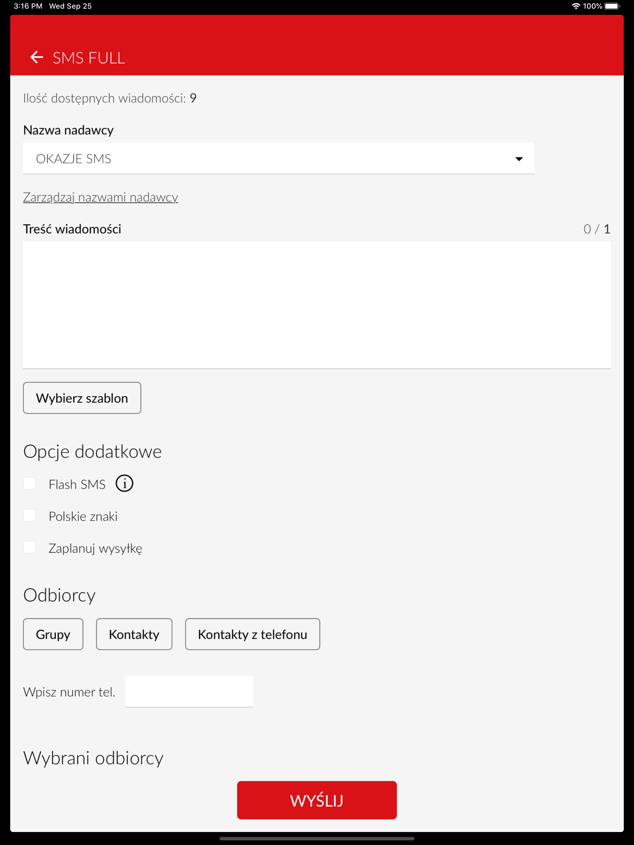Check the Wi-Fi status icon

575,6
